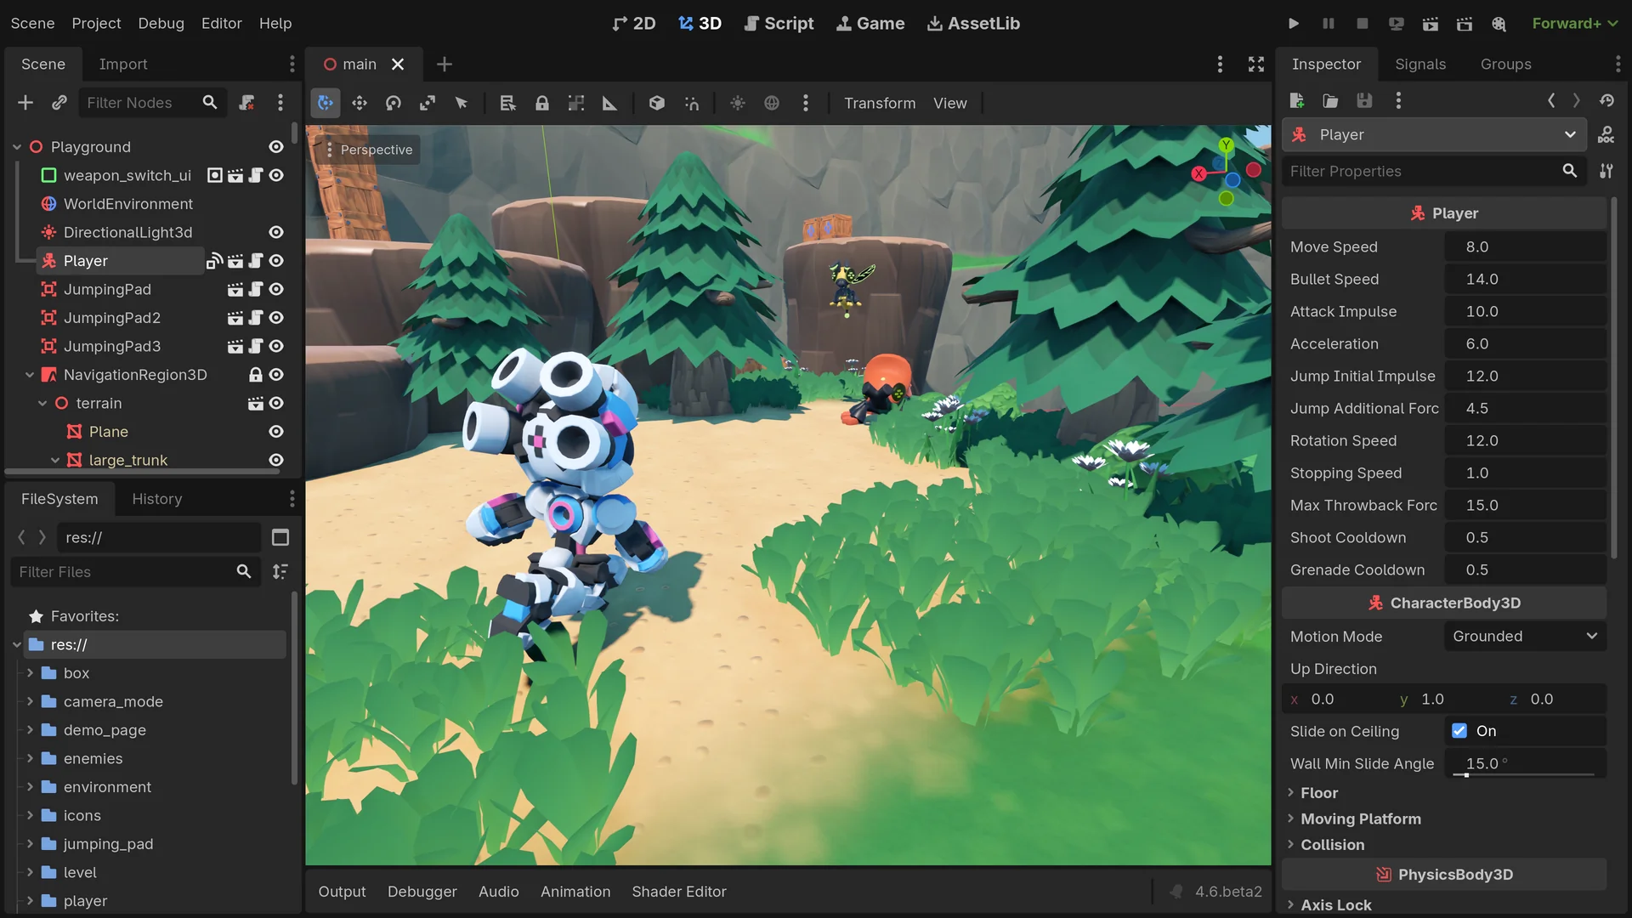Open the Transform menu button
This screenshot has height=918, width=1632.
click(x=879, y=103)
